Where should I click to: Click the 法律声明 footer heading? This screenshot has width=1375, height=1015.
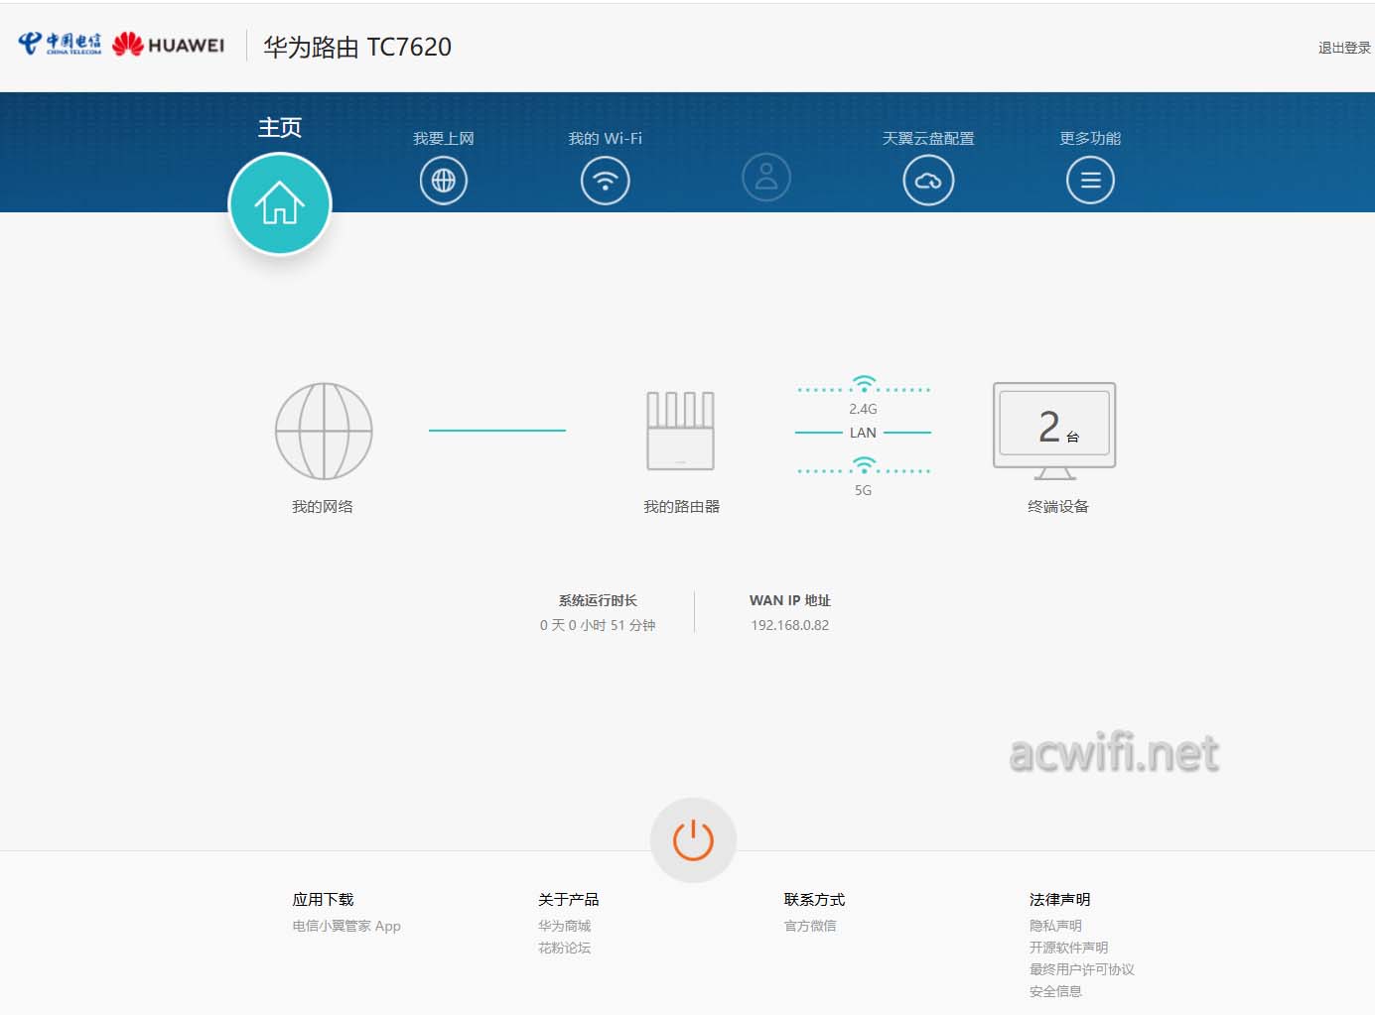point(1059,899)
